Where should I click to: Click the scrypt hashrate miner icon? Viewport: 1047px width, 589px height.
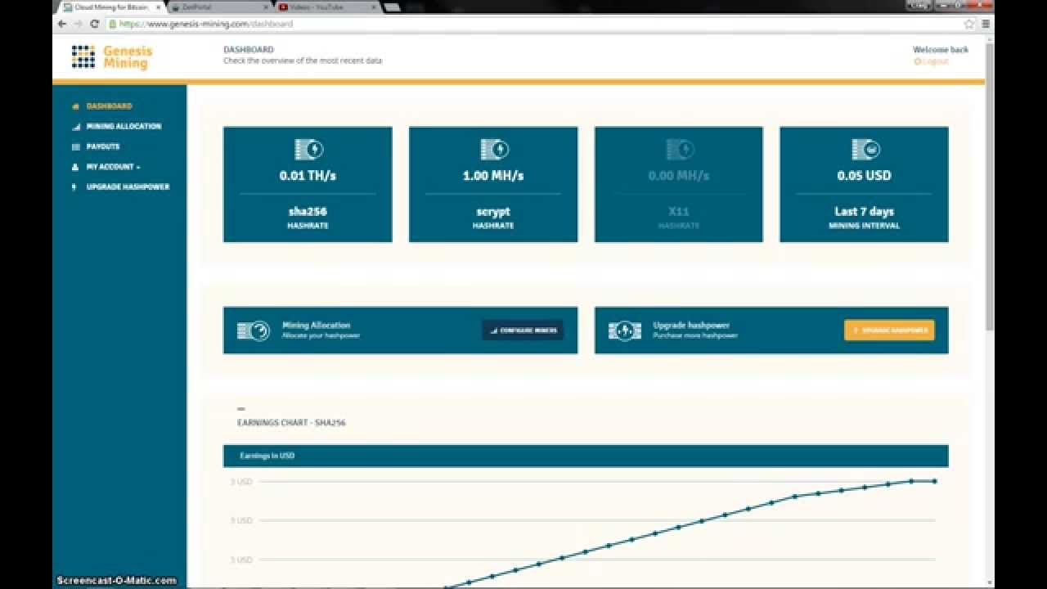(x=494, y=149)
